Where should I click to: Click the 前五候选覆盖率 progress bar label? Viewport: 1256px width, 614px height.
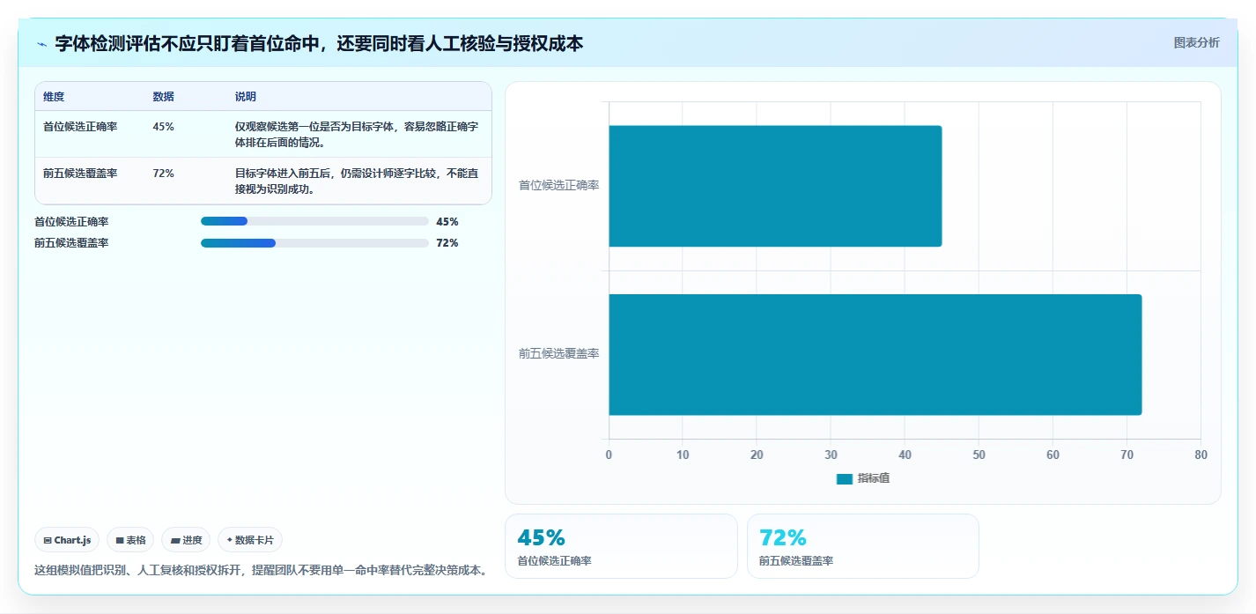71,243
